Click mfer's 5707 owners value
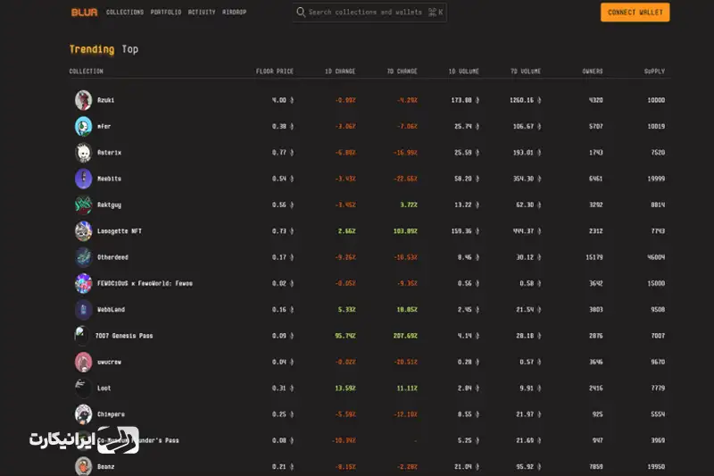This screenshot has height=476, width=714. click(x=595, y=126)
